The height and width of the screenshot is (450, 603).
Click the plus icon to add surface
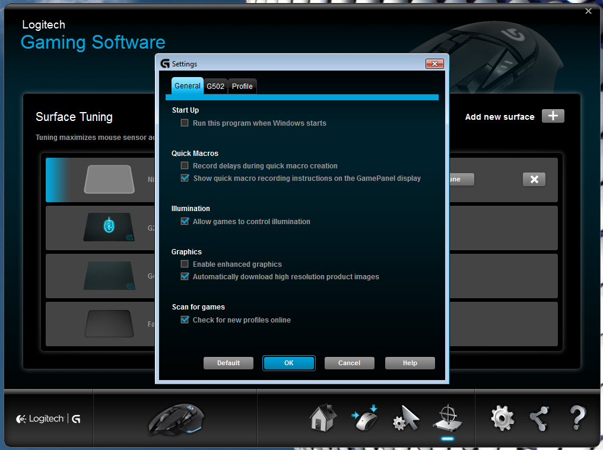[x=553, y=116]
